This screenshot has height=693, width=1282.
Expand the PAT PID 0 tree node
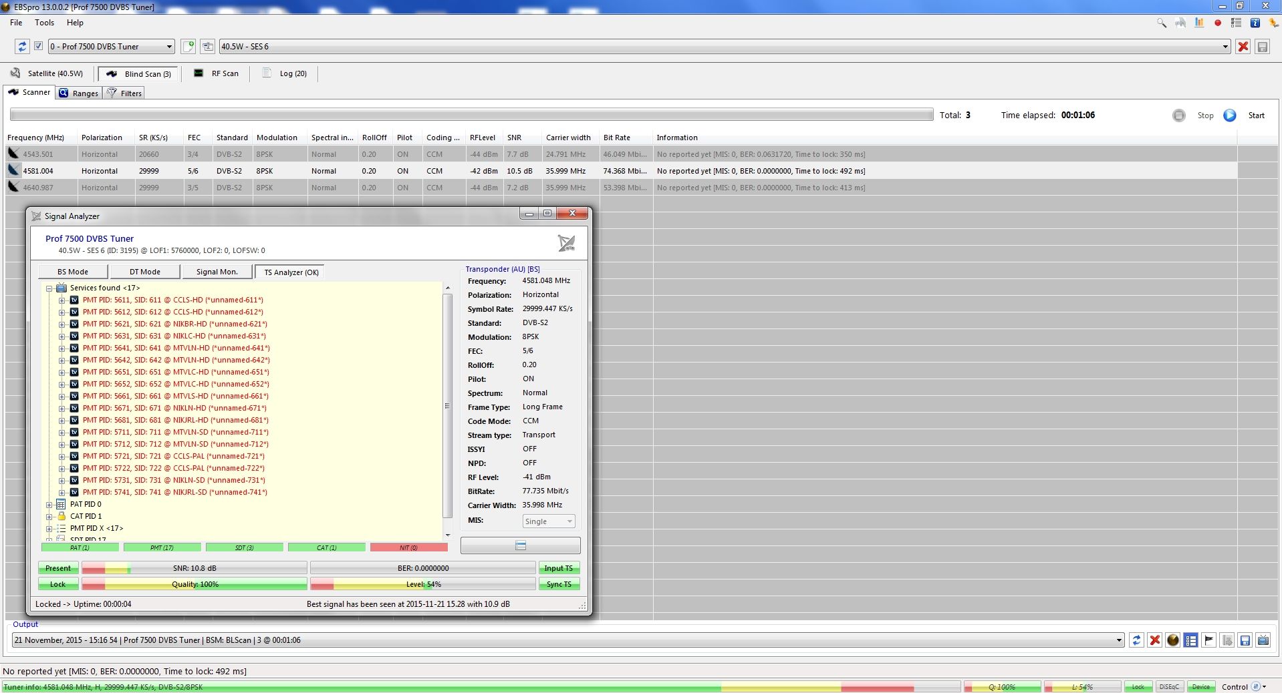tap(49, 505)
